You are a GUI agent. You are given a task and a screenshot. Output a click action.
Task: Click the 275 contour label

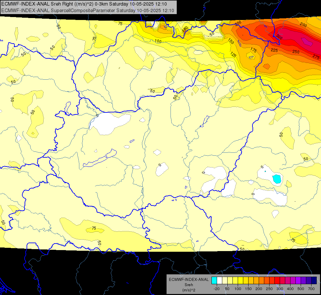point(316,57)
